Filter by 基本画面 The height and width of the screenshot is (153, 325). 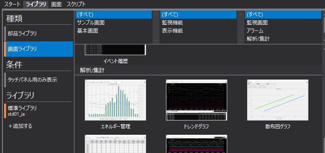[x=114, y=31]
